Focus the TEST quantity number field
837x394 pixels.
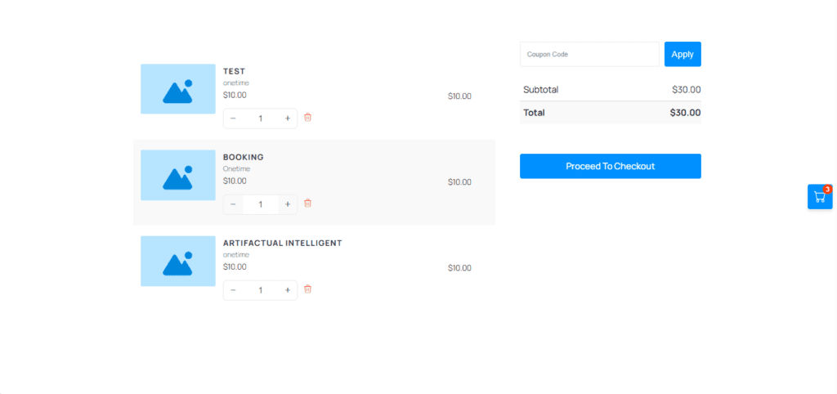click(x=260, y=119)
